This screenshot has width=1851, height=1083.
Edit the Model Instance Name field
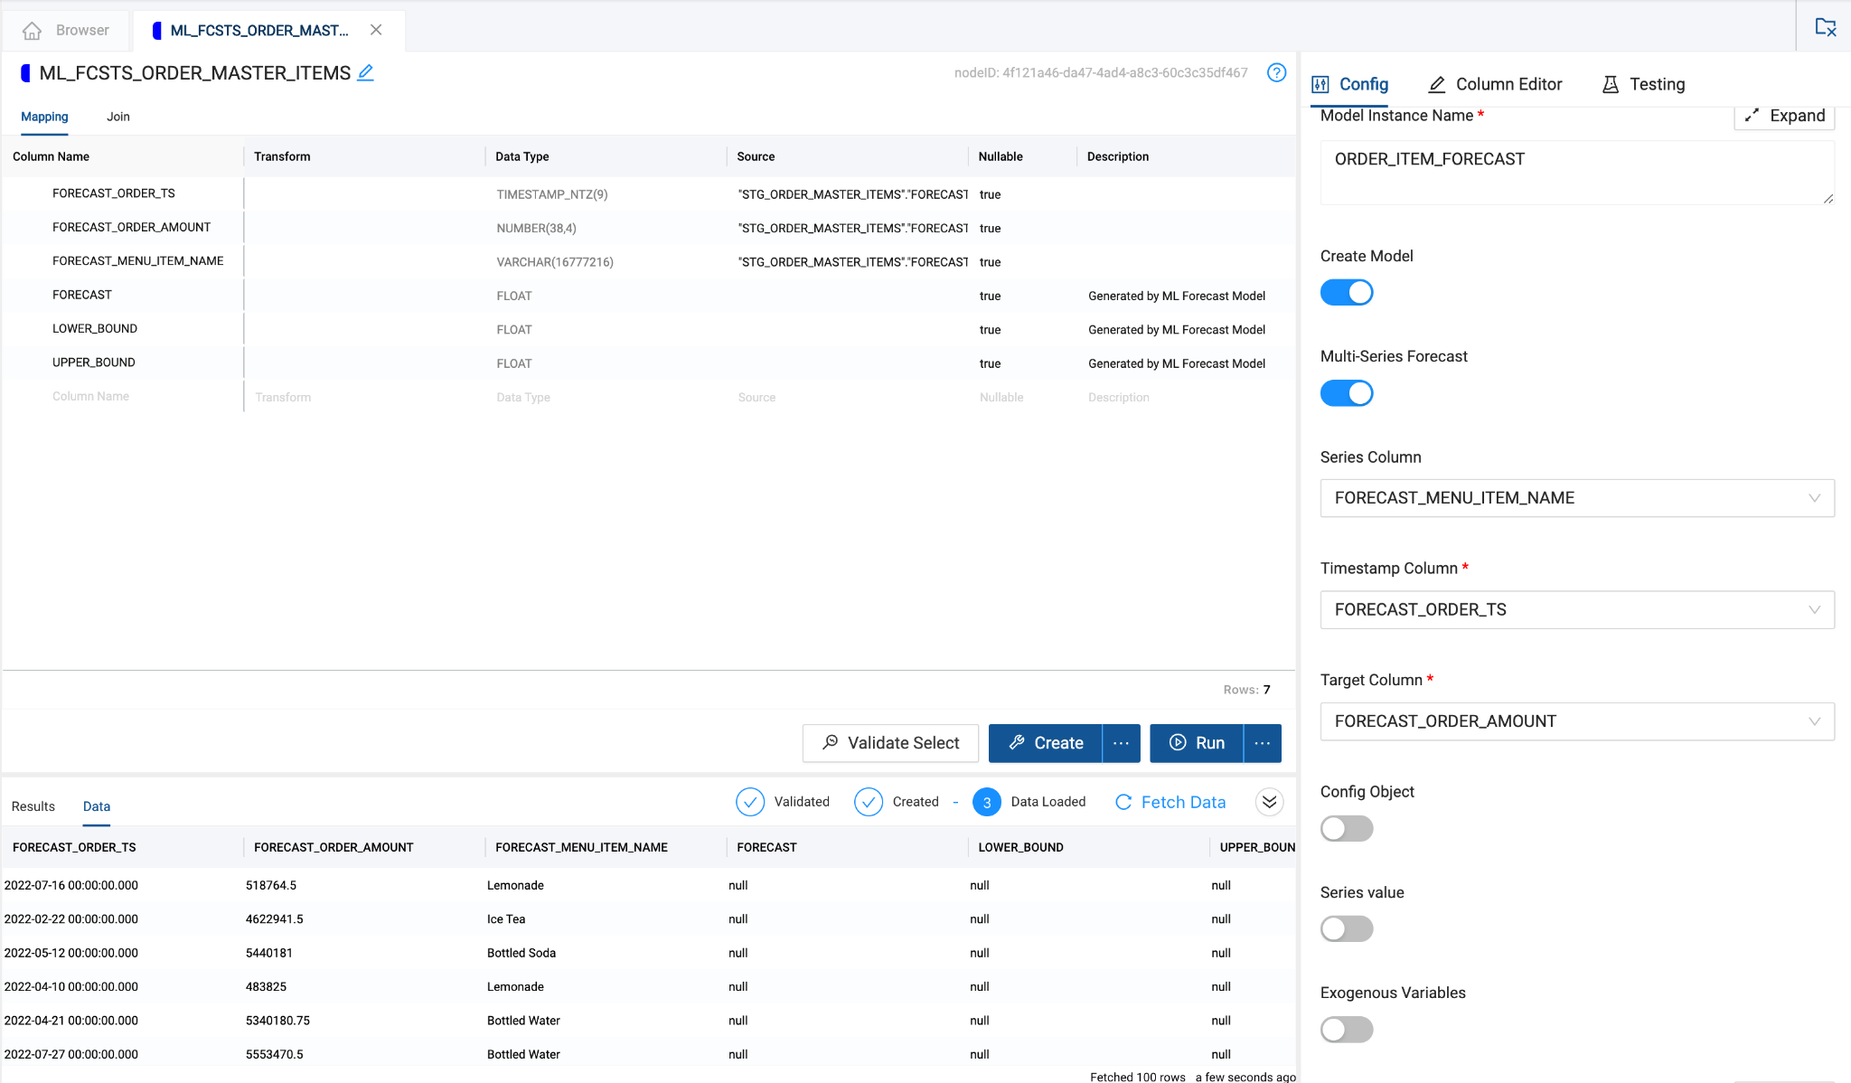1577,173
